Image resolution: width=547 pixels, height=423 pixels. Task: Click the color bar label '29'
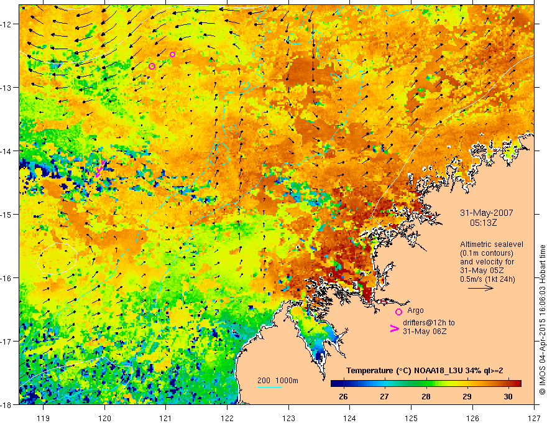(x=467, y=396)
